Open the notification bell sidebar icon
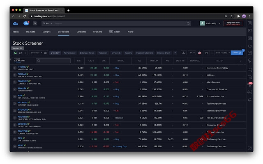 pos(250,100)
